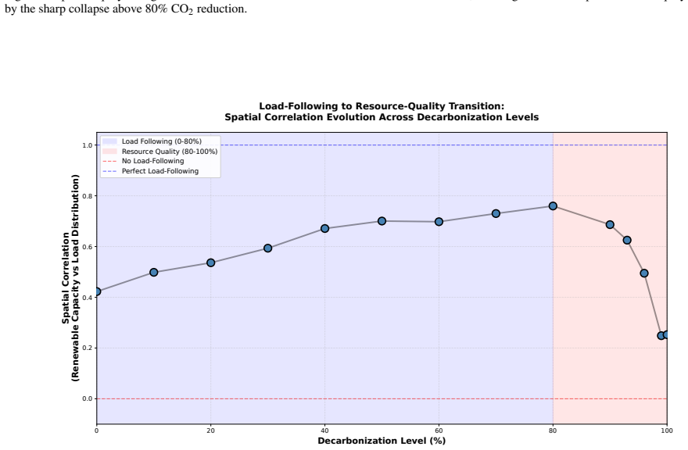Select the data marker at 20% decarbonization
Screen dimensions: 688x450
coord(210,262)
